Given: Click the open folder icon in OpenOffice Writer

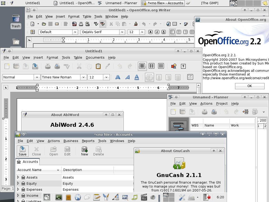Looking at the screenshot, I should click(x=44, y=24).
